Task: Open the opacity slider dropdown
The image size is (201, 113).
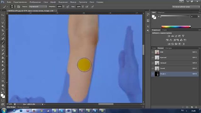Action: (x=63, y=7)
